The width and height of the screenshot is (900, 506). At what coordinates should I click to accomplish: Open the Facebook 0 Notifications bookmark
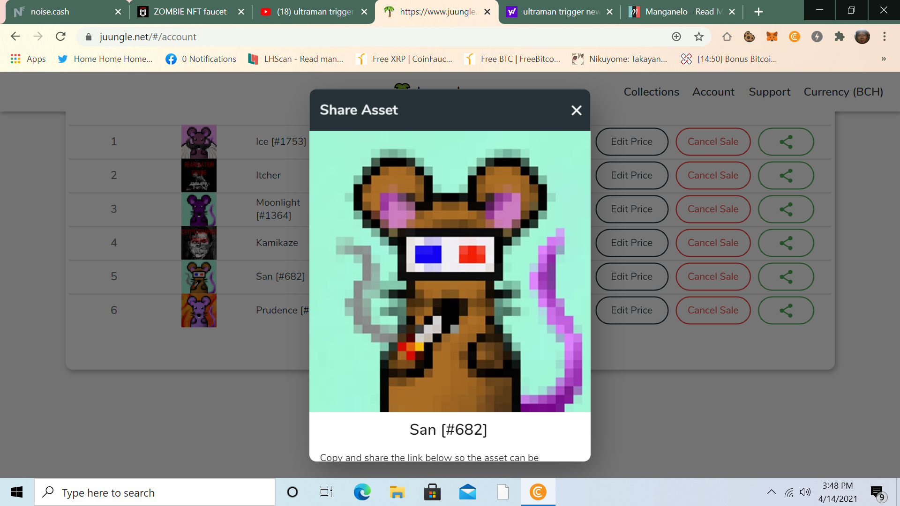click(201, 59)
